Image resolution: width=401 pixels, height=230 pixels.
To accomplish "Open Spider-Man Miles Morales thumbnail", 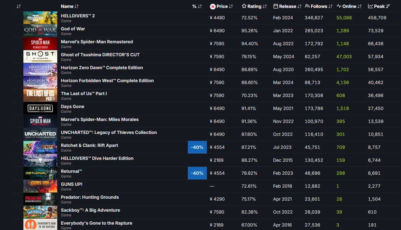I will 40,121.
